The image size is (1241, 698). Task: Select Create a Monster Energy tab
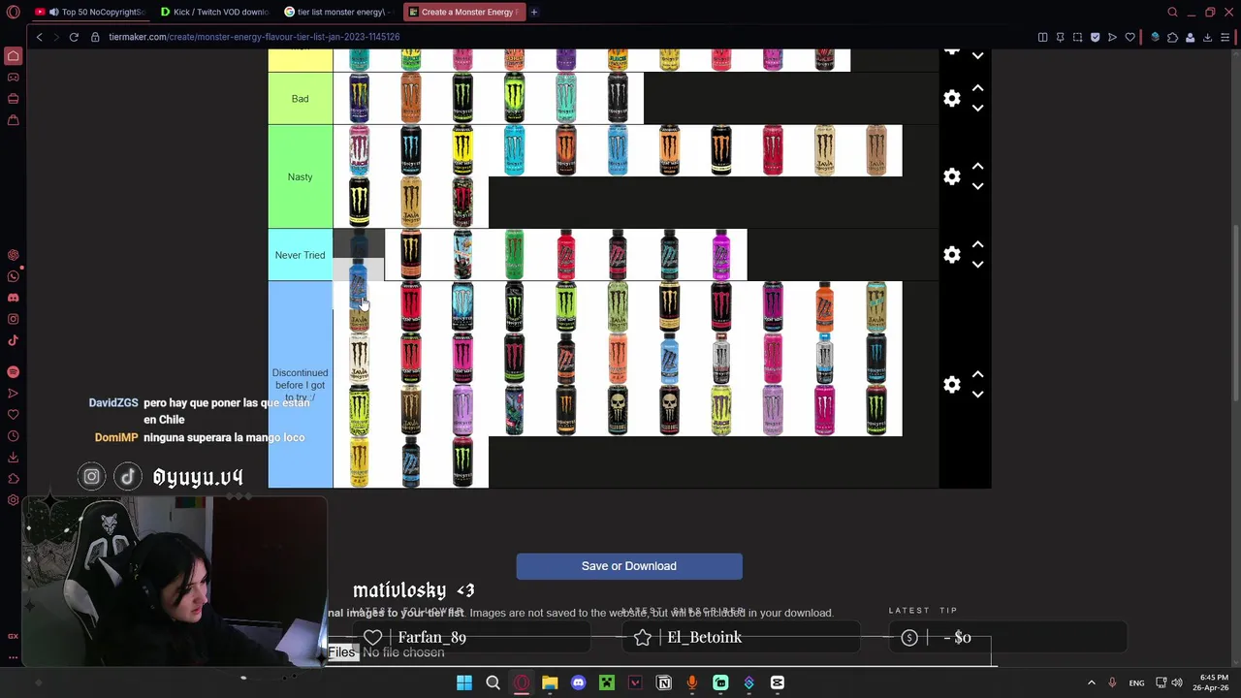462,12
